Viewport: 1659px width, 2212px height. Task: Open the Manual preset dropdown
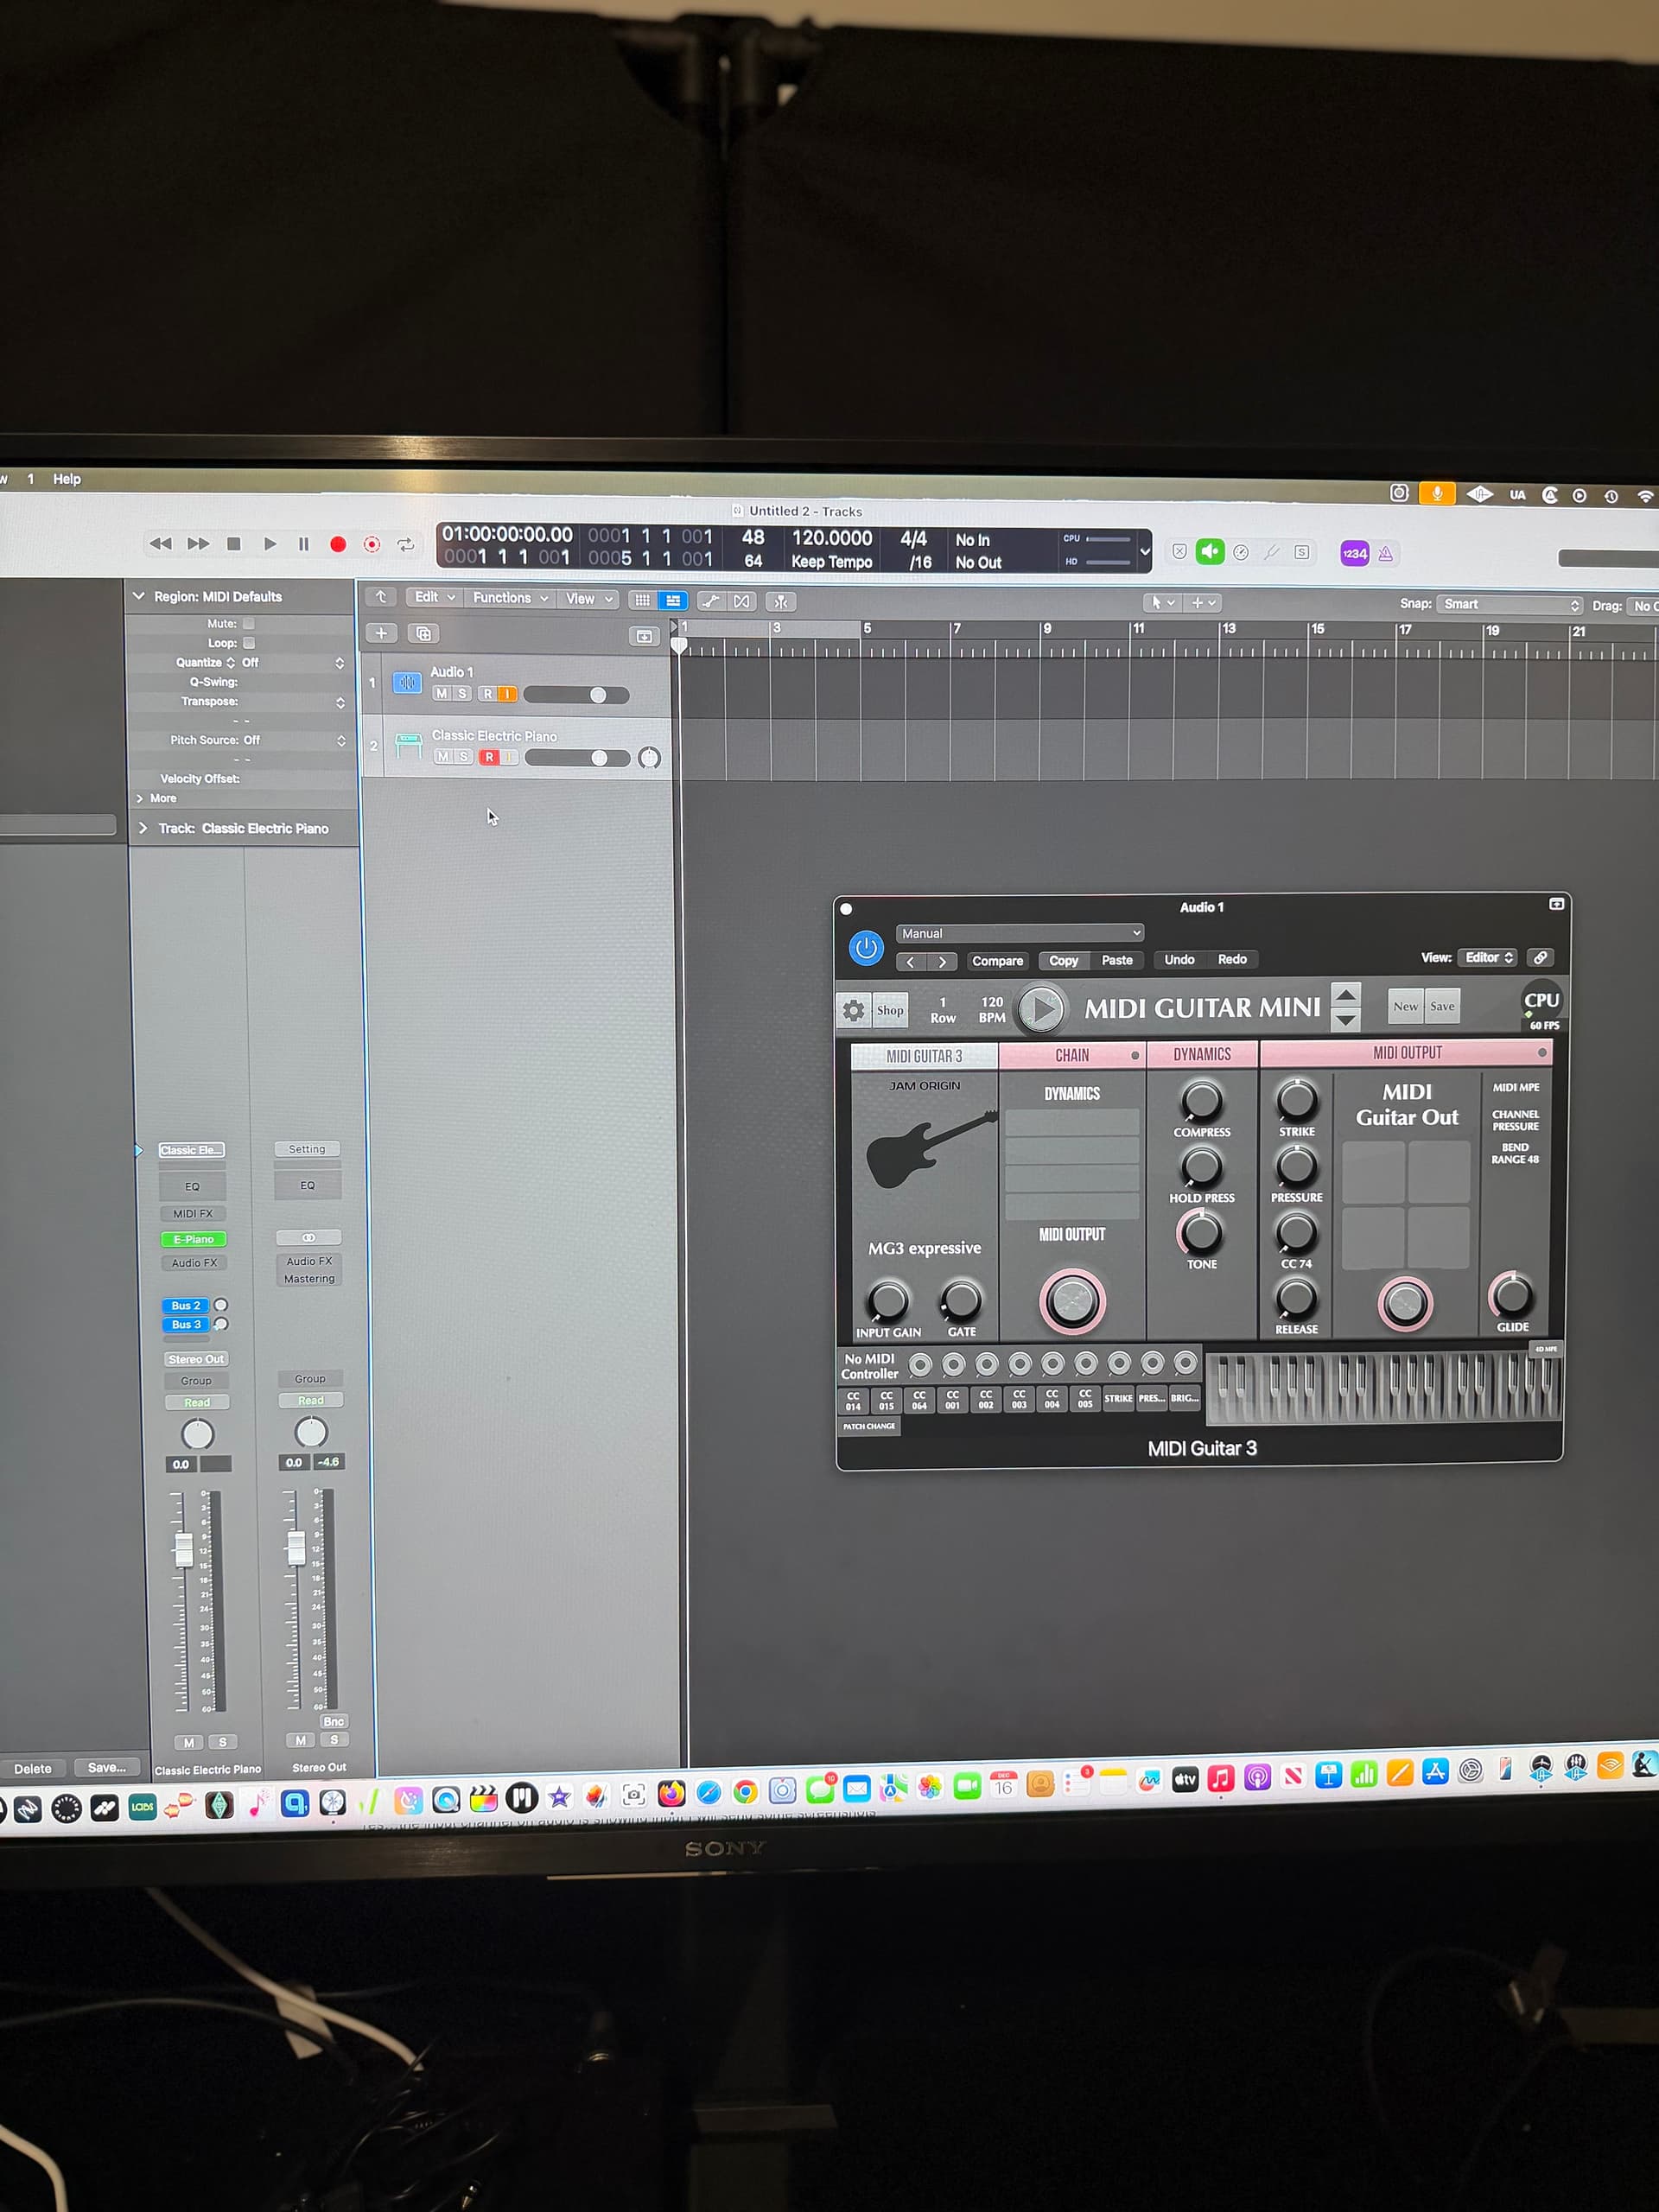(1019, 933)
